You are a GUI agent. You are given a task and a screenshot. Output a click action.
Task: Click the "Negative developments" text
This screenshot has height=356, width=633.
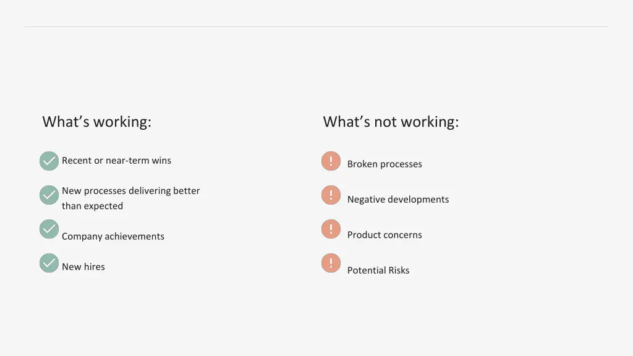398,200
